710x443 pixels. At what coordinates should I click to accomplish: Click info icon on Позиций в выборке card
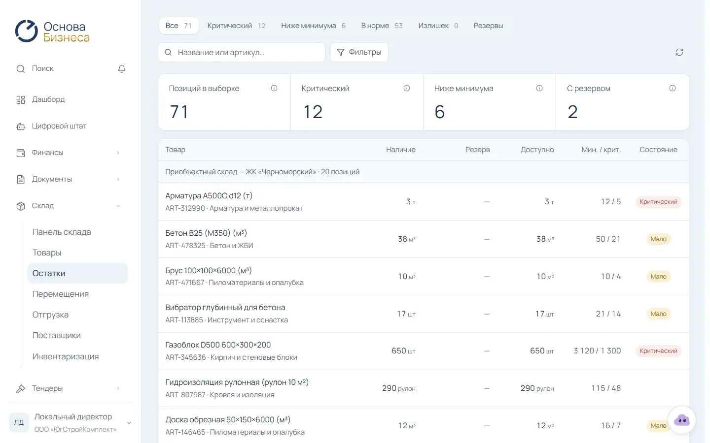(x=274, y=88)
